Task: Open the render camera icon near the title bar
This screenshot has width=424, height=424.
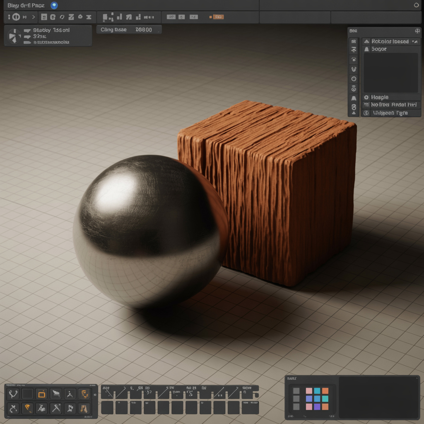Action: [x=54, y=5]
